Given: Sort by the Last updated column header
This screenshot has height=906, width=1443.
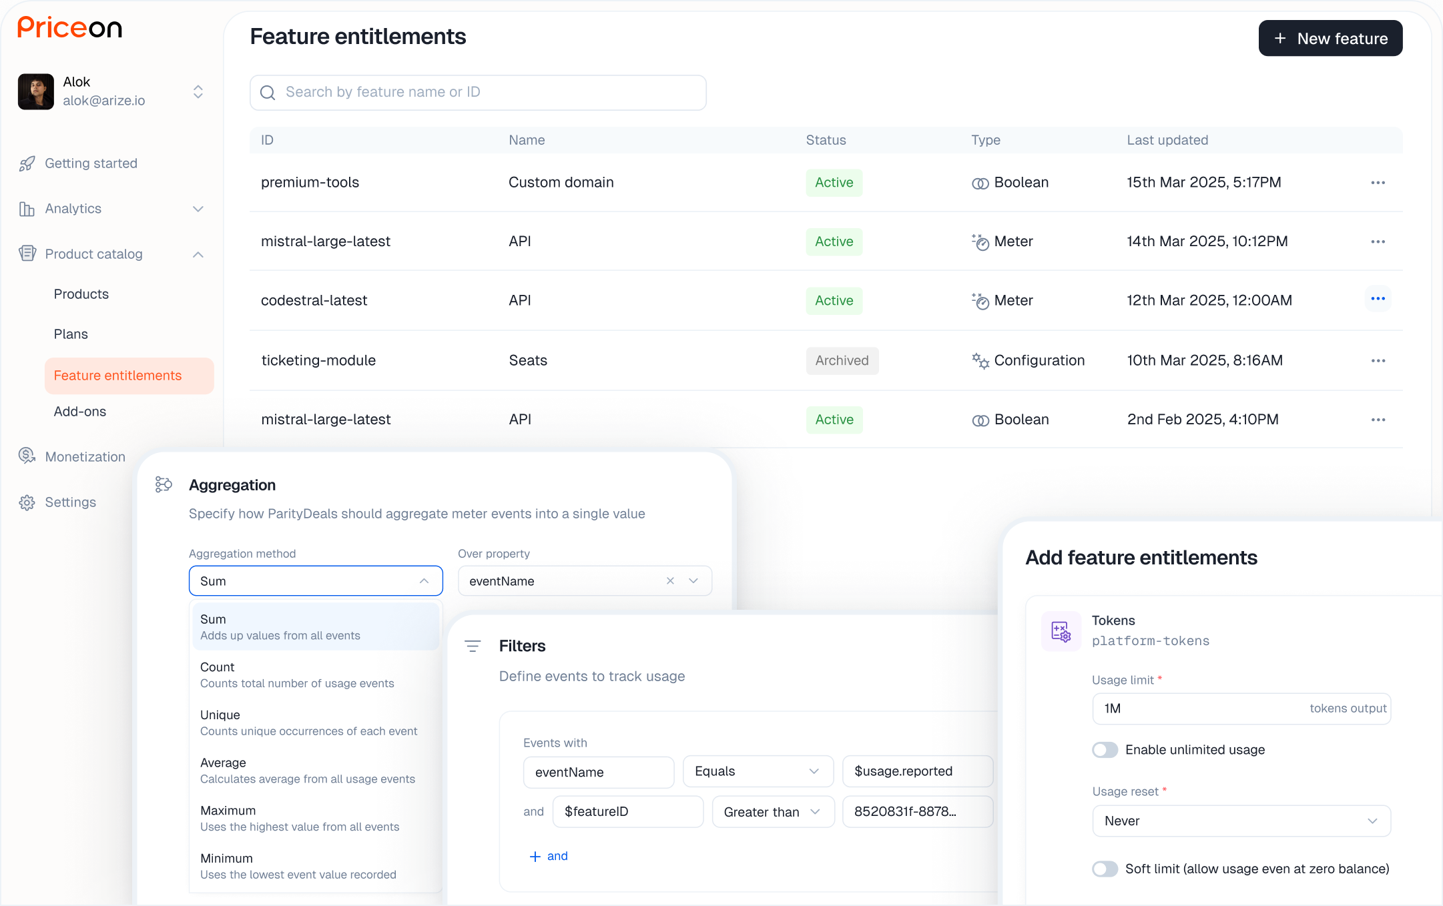Looking at the screenshot, I should coord(1167,140).
